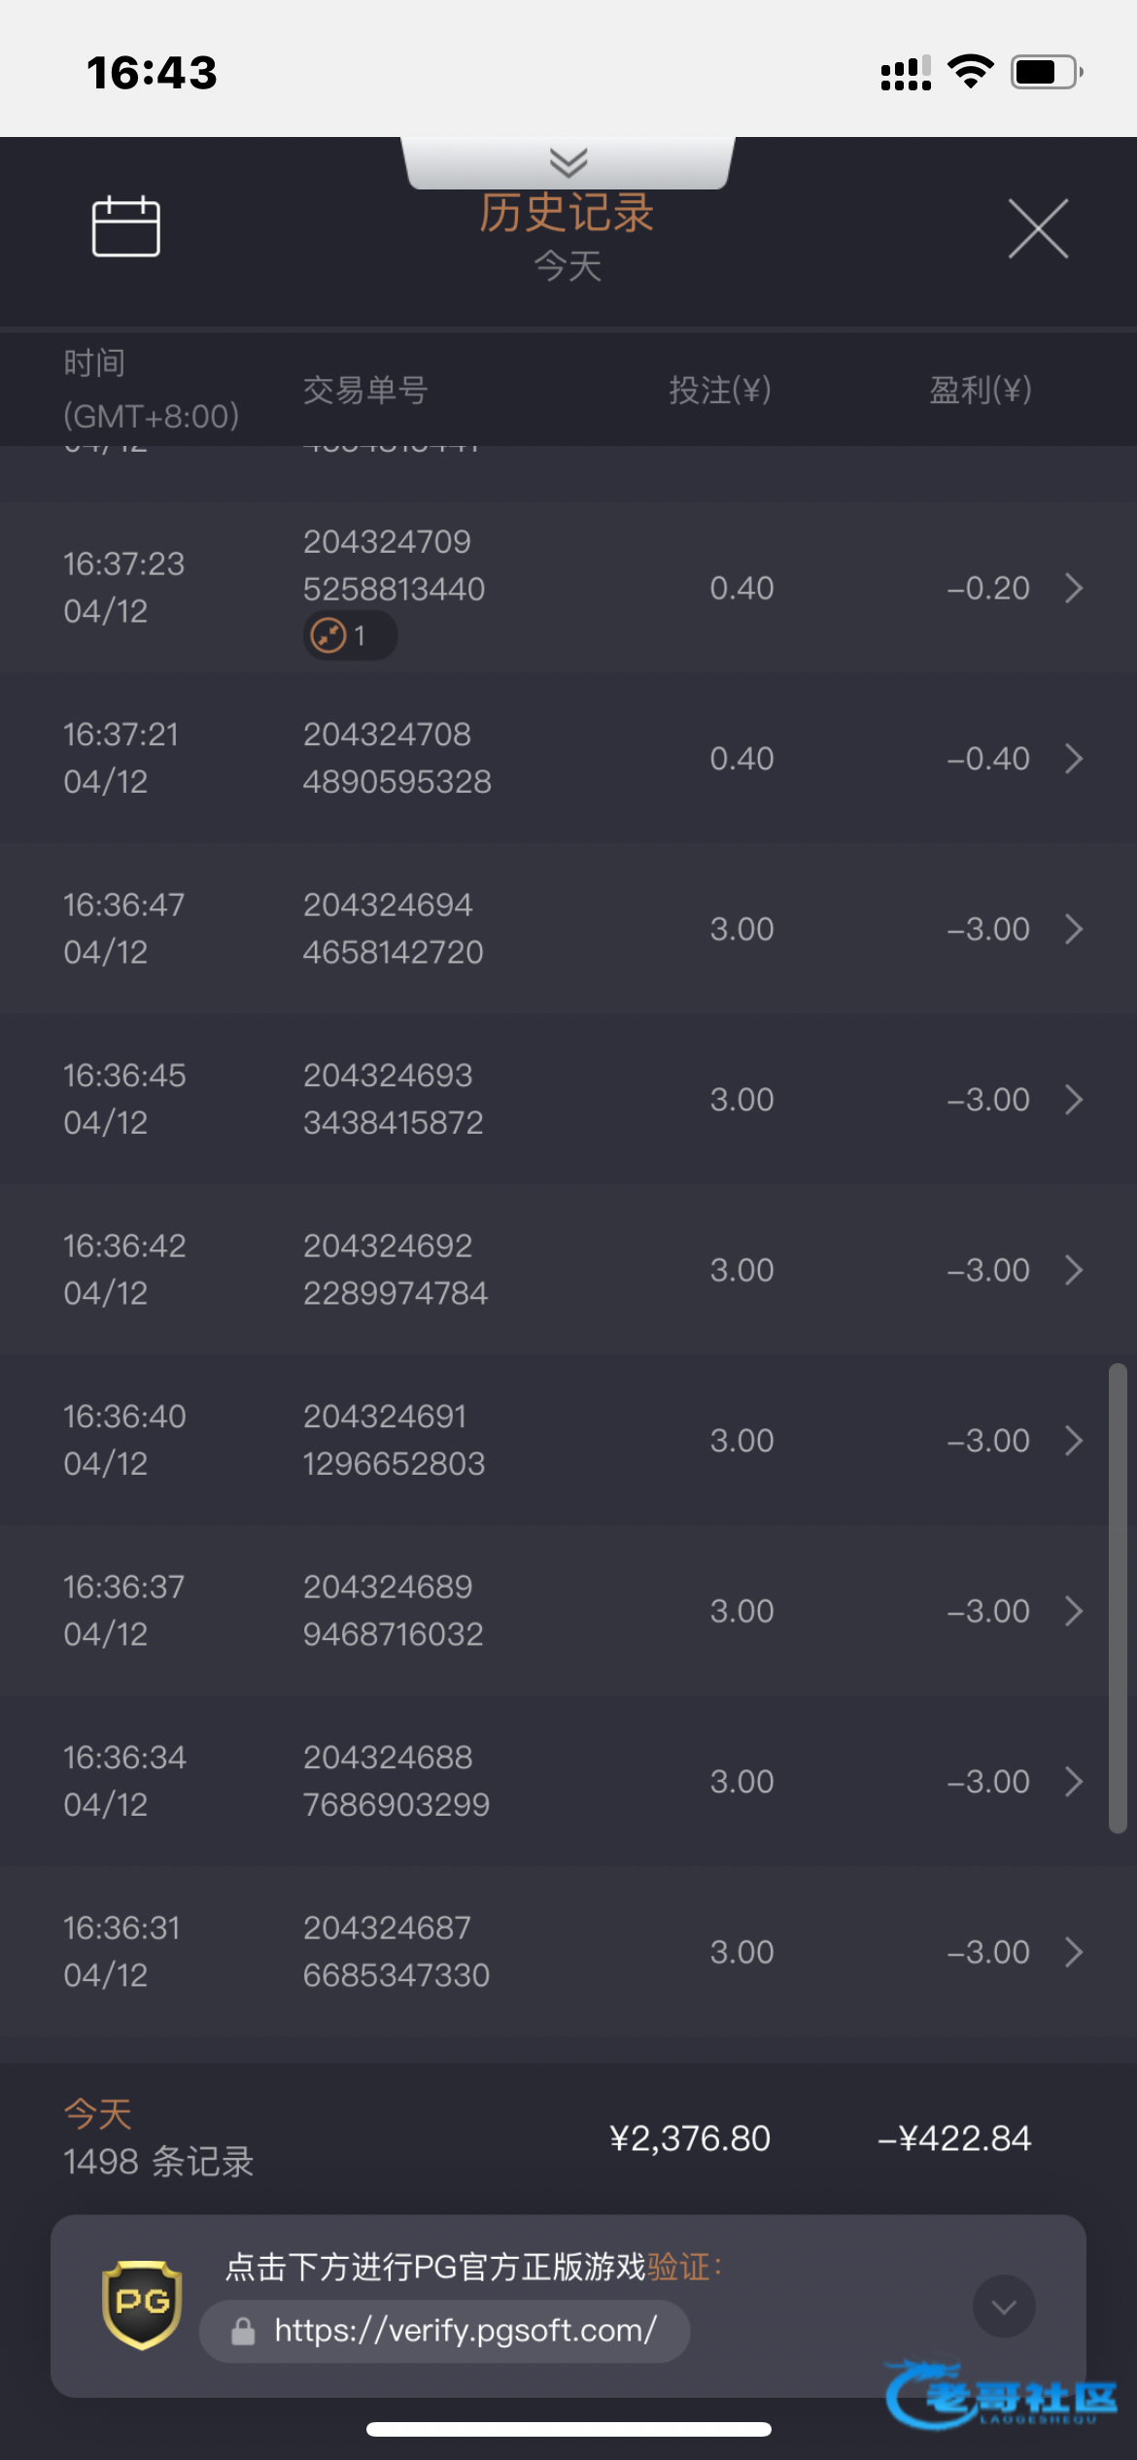Open details arrow for the 16:36:31 record
The width and height of the screenshot is (1137, 2460).
click(1073, 1952)
